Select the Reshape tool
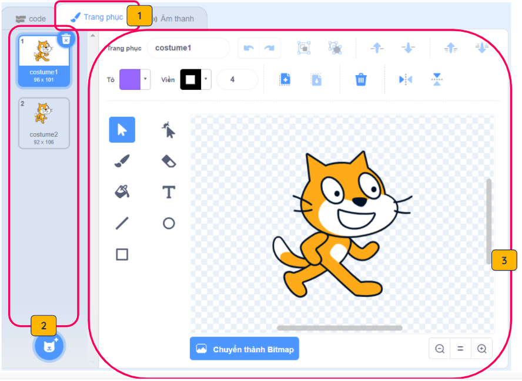The image size is (522, 381). (x=169, y=130)
